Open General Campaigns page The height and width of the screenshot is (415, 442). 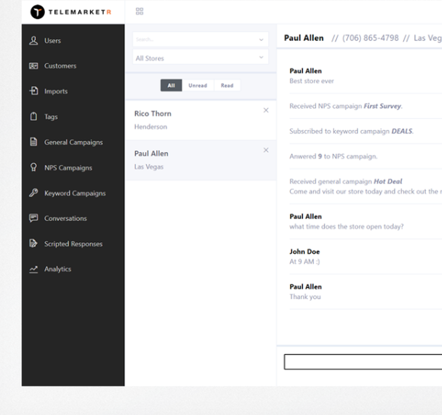[x=73, y=142]
